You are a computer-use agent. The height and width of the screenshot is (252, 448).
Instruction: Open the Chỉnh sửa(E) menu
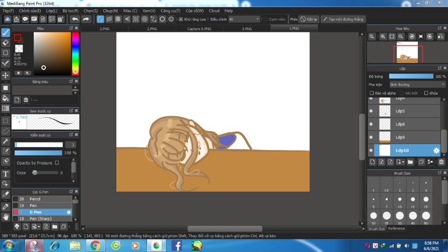30,10
